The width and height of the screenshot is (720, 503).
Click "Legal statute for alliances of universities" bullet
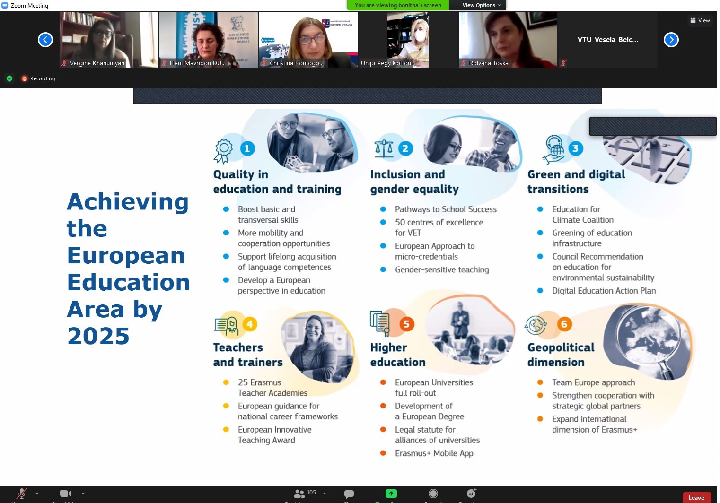(x=437, y=434)
